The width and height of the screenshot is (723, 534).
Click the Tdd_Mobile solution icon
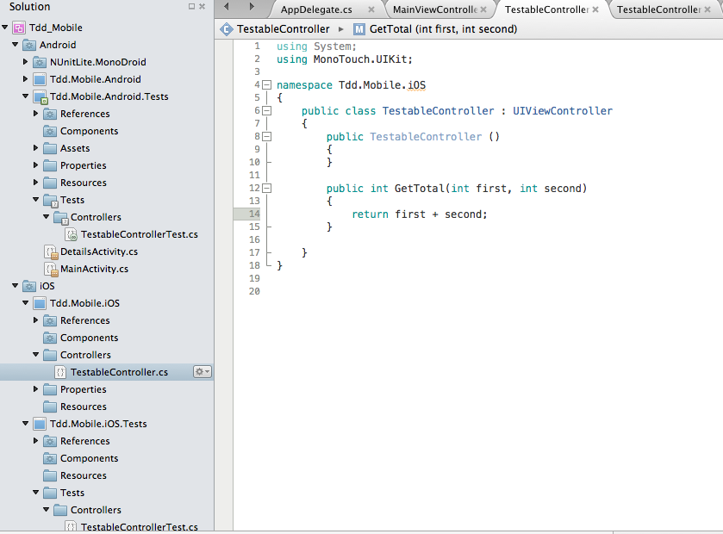[19, 28]
